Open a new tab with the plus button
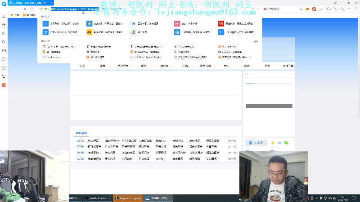 click(57, 3)
